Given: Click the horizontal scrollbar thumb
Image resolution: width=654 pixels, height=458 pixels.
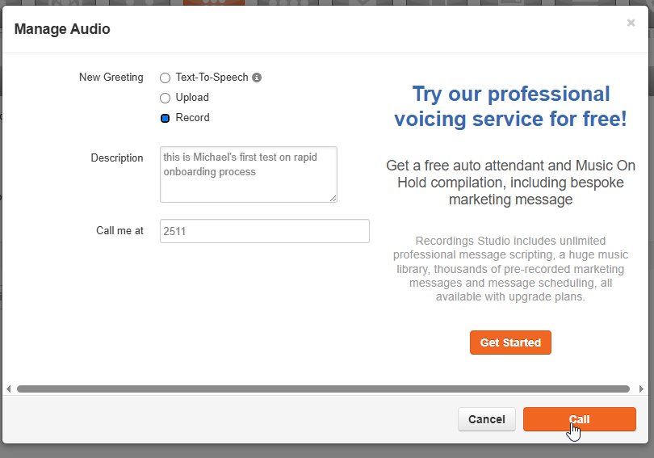Looking at the screenshot, I should click(x=323, y=389).
